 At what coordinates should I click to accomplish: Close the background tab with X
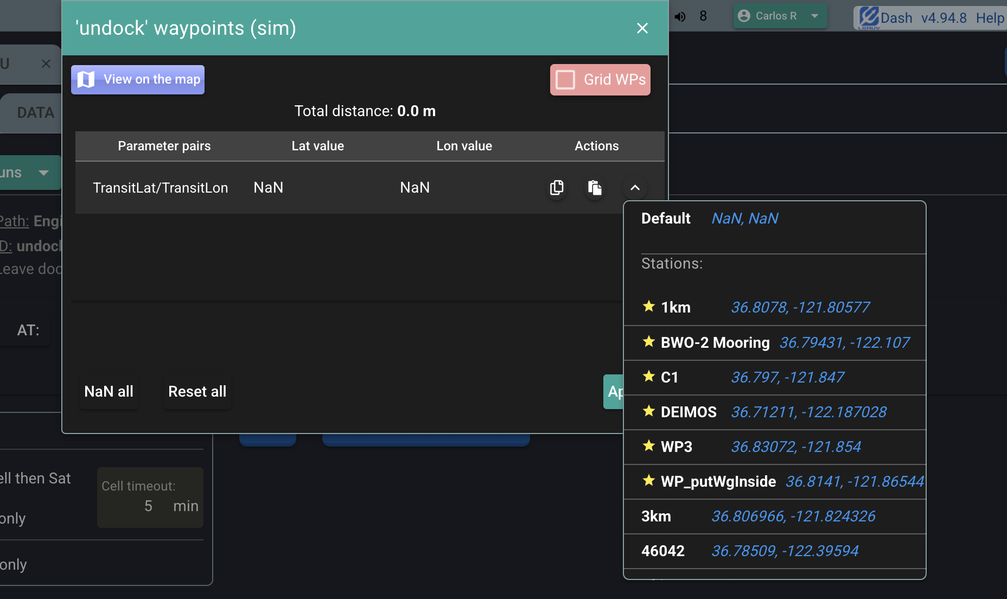pyautogui.click(x=46, y=64)
